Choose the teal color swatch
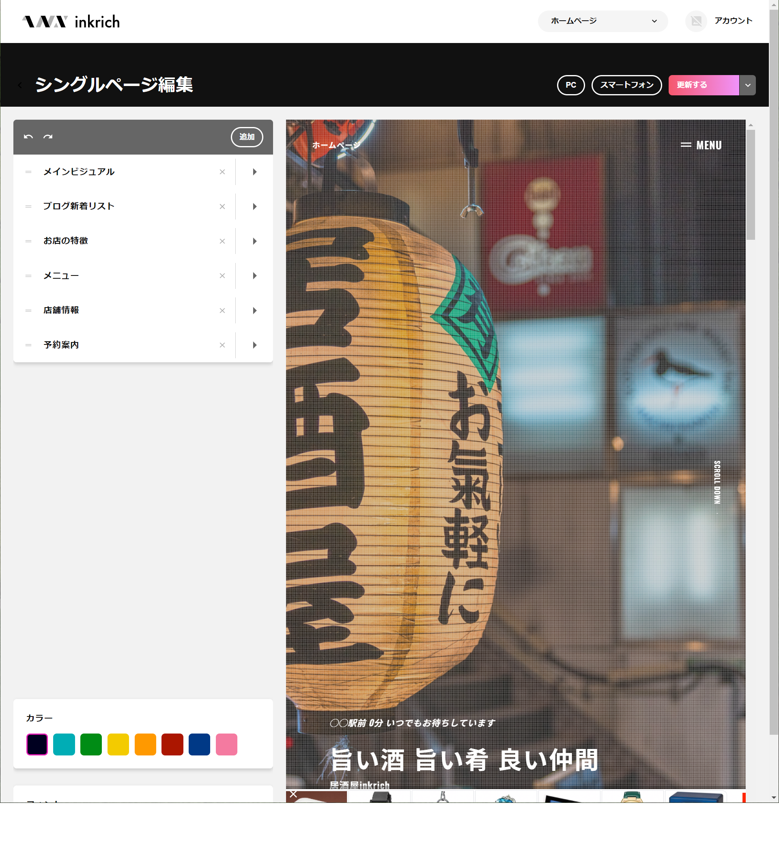The image size is (779, 852). click(64, 744)
